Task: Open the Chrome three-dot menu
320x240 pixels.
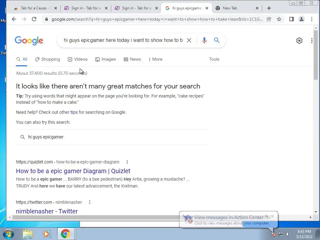Action: click(312, 19)
